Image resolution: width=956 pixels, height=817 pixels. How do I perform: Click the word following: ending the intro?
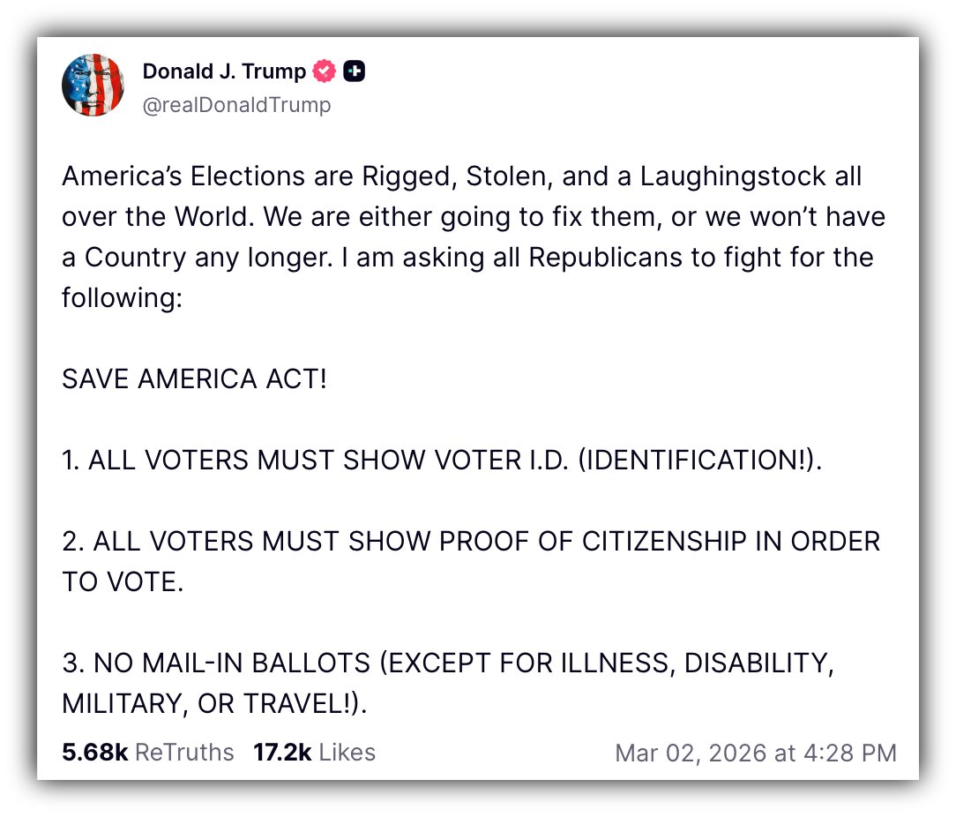click(x=122, y=298)
